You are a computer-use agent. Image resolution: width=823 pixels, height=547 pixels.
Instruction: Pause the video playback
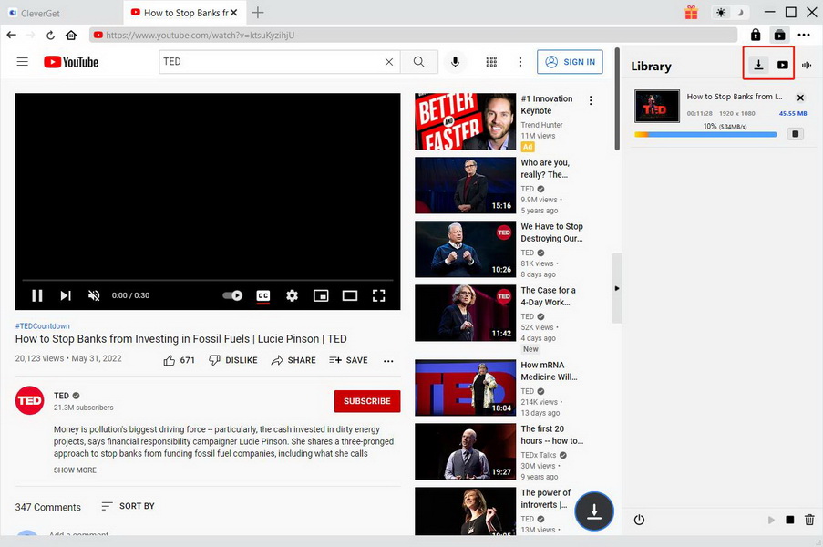[36, 295]
